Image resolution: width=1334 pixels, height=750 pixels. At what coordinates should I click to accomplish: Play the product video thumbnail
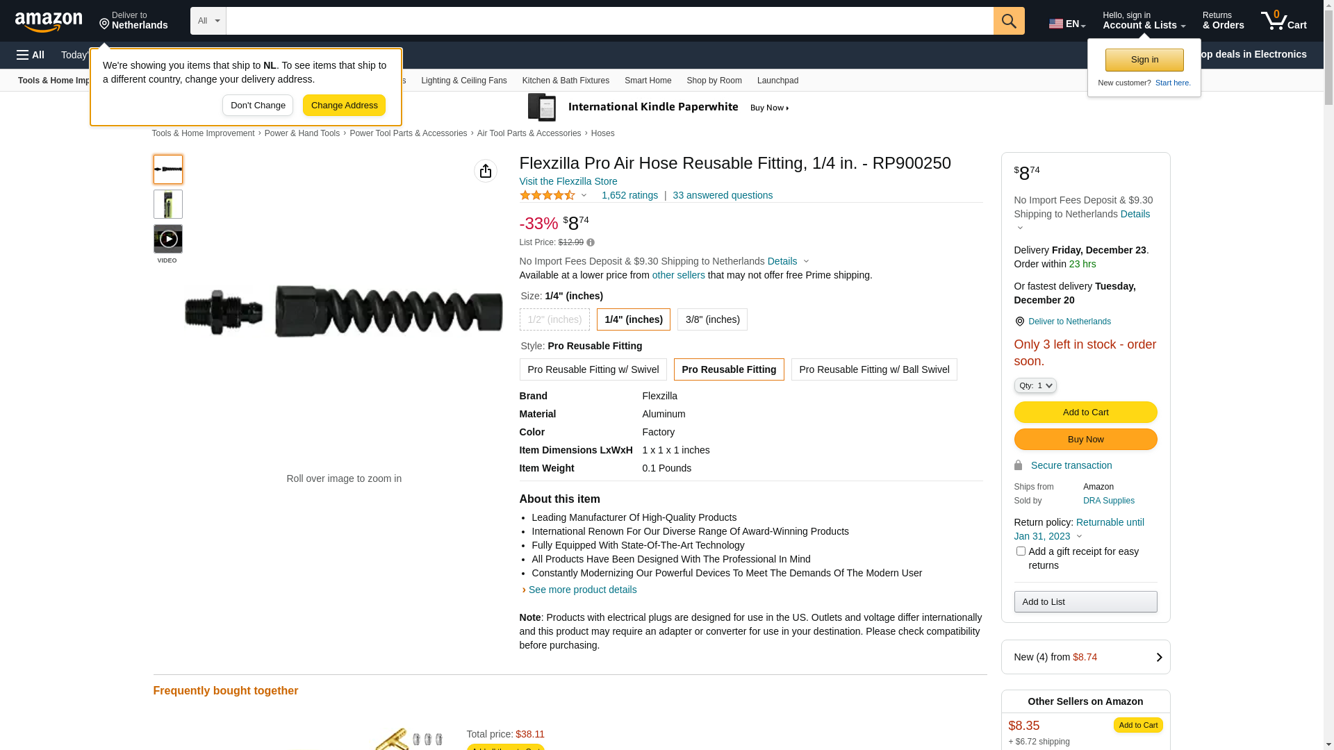168,239
